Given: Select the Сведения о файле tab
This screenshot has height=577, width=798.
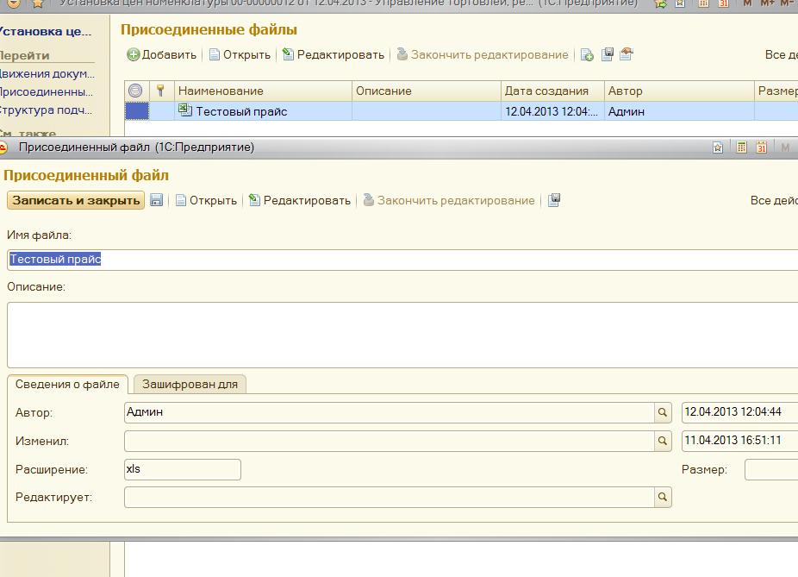Looking at the screenshot, I should (67, 385).
